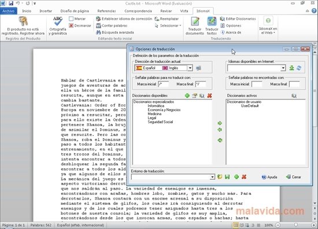Open the quick access toolbar customize arrow
The width and height of the screenshot is (318, 229).
coord(35,3)
